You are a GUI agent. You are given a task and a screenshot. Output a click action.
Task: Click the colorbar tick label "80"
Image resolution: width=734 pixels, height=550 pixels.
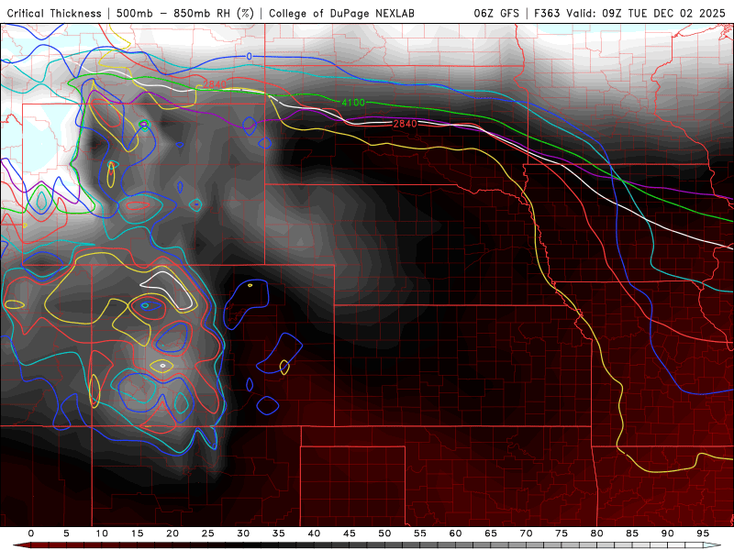click(x=597, y=533)
